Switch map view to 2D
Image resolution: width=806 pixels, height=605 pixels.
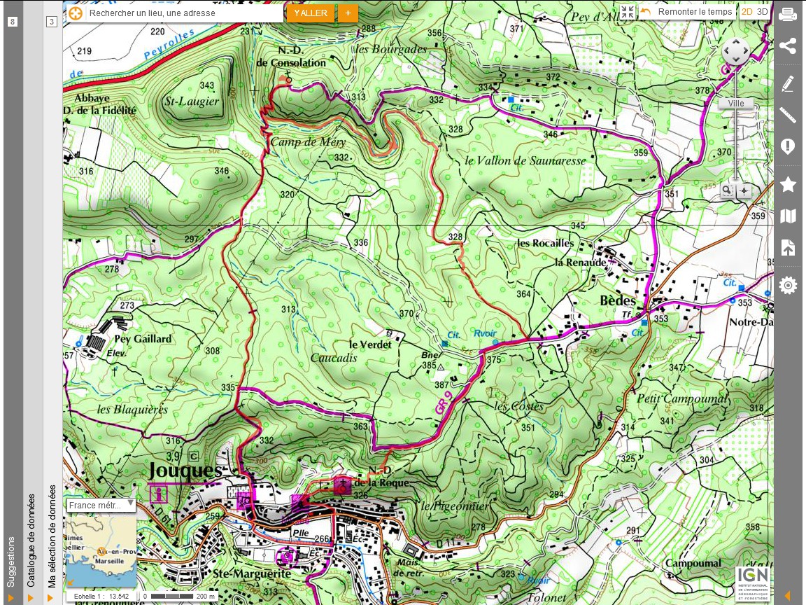pyautogui.click(x=747, y=12)
